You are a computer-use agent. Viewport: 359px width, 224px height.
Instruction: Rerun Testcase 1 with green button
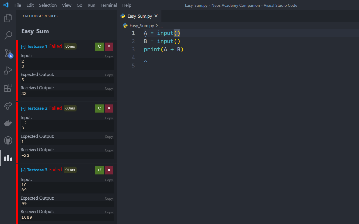(100, 46)
